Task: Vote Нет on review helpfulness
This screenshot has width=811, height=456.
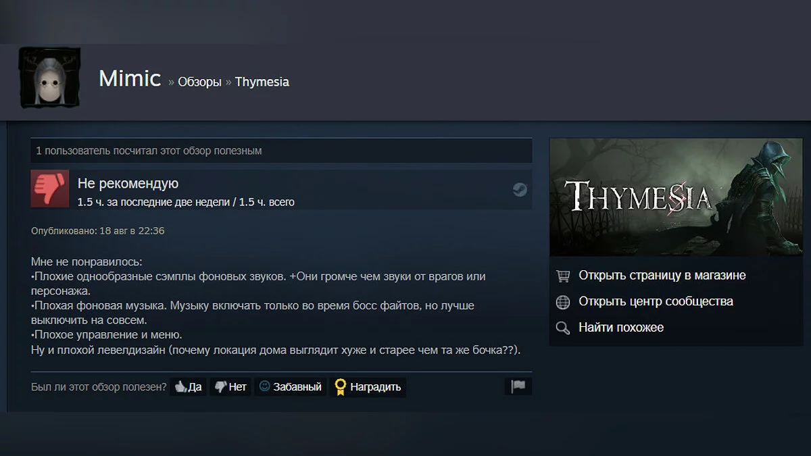Action: point(230,387)
